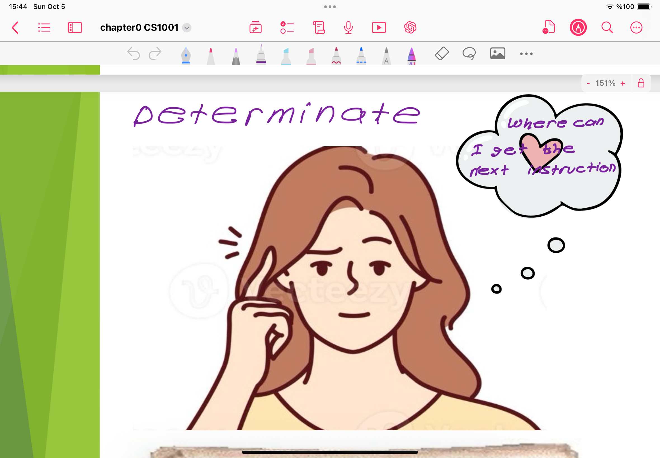Toggle the sidebar panel
The image size is (660, 458).
(x=75, y=28)
